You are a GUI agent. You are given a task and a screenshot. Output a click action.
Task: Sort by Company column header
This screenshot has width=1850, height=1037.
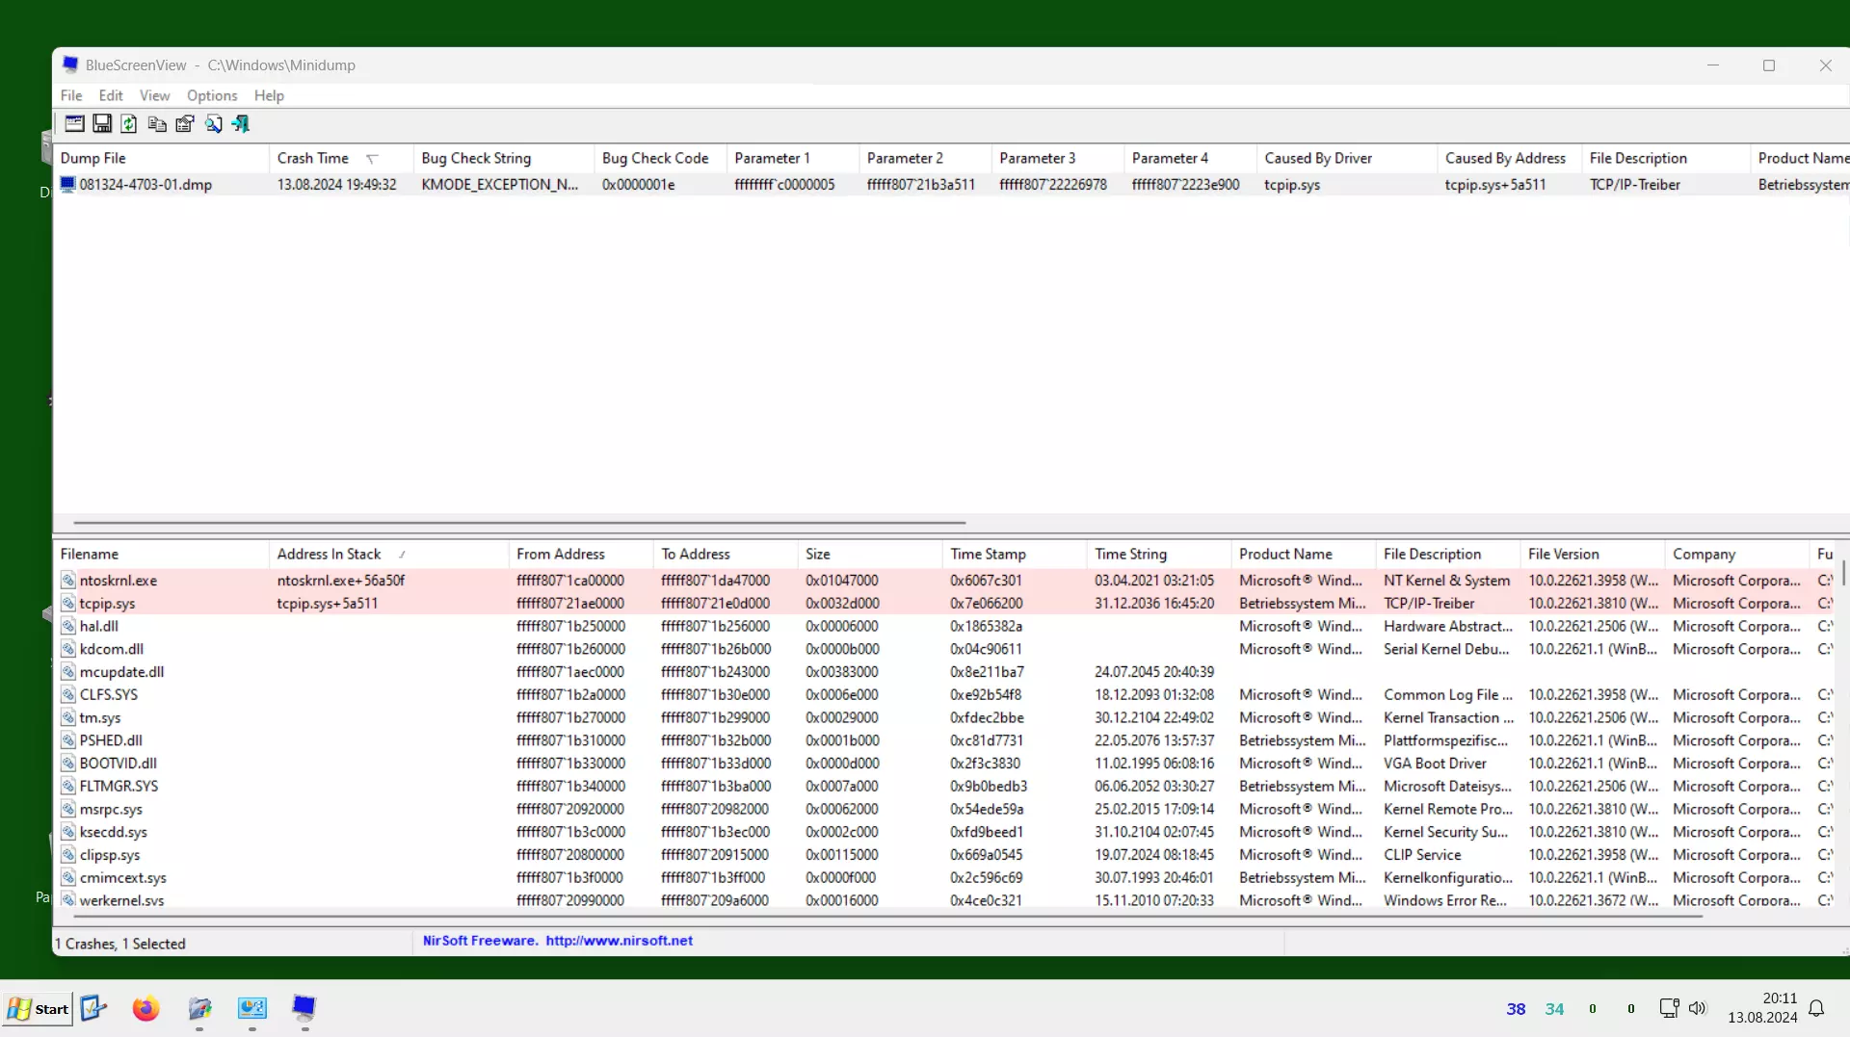(x=1737, y=554)
